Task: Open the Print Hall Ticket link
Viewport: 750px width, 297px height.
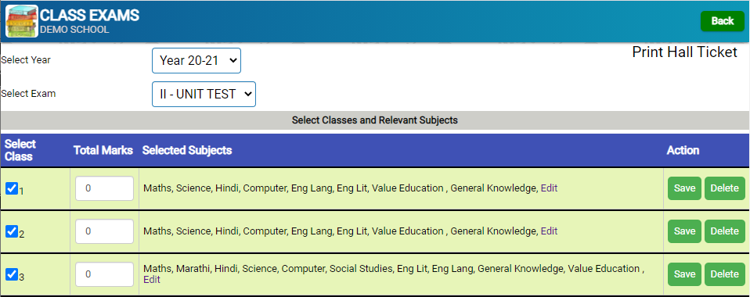Action: pos(684,52)
